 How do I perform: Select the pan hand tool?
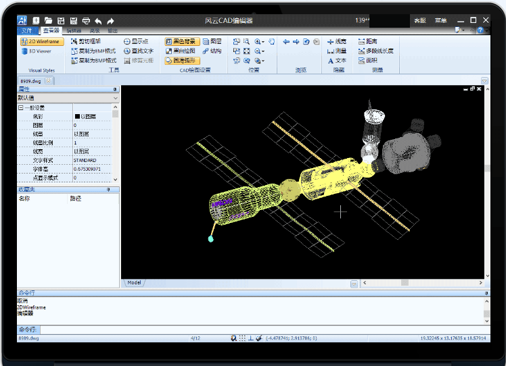[x=271, y=42]
